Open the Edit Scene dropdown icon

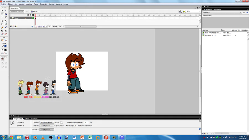point(180,11)
